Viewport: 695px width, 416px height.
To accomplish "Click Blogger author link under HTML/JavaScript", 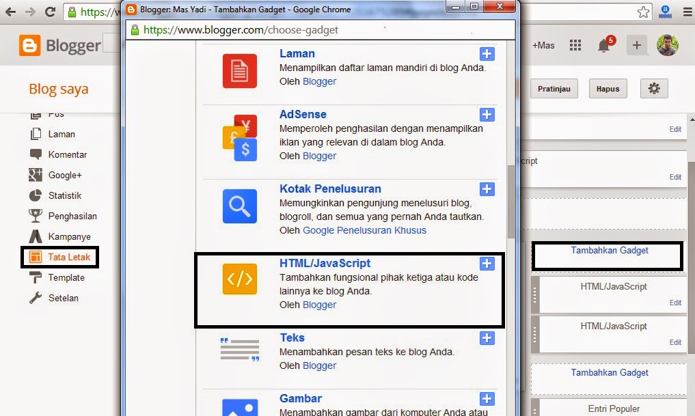I will [x=319, y=305].
